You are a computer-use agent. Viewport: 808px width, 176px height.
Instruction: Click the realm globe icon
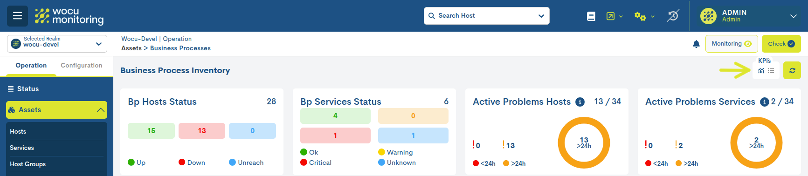[x=16, y=44]
